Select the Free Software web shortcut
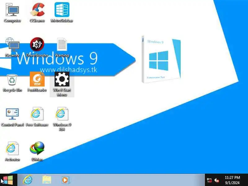248x186 pixels. pyautogui.click(x=37, y=113)
